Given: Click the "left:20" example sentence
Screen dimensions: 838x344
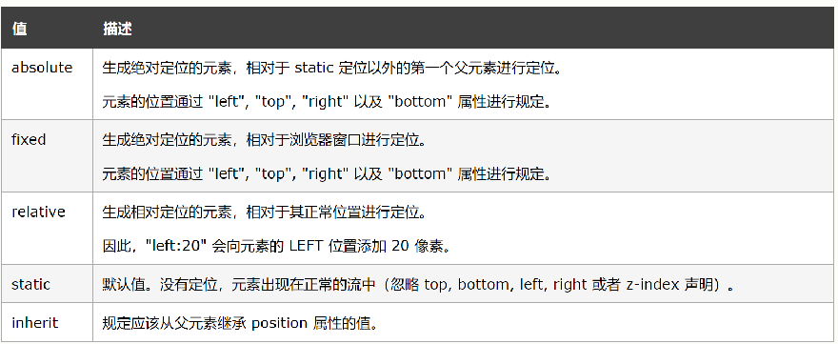Looking at the screenshot, I should tap(278, 246).
